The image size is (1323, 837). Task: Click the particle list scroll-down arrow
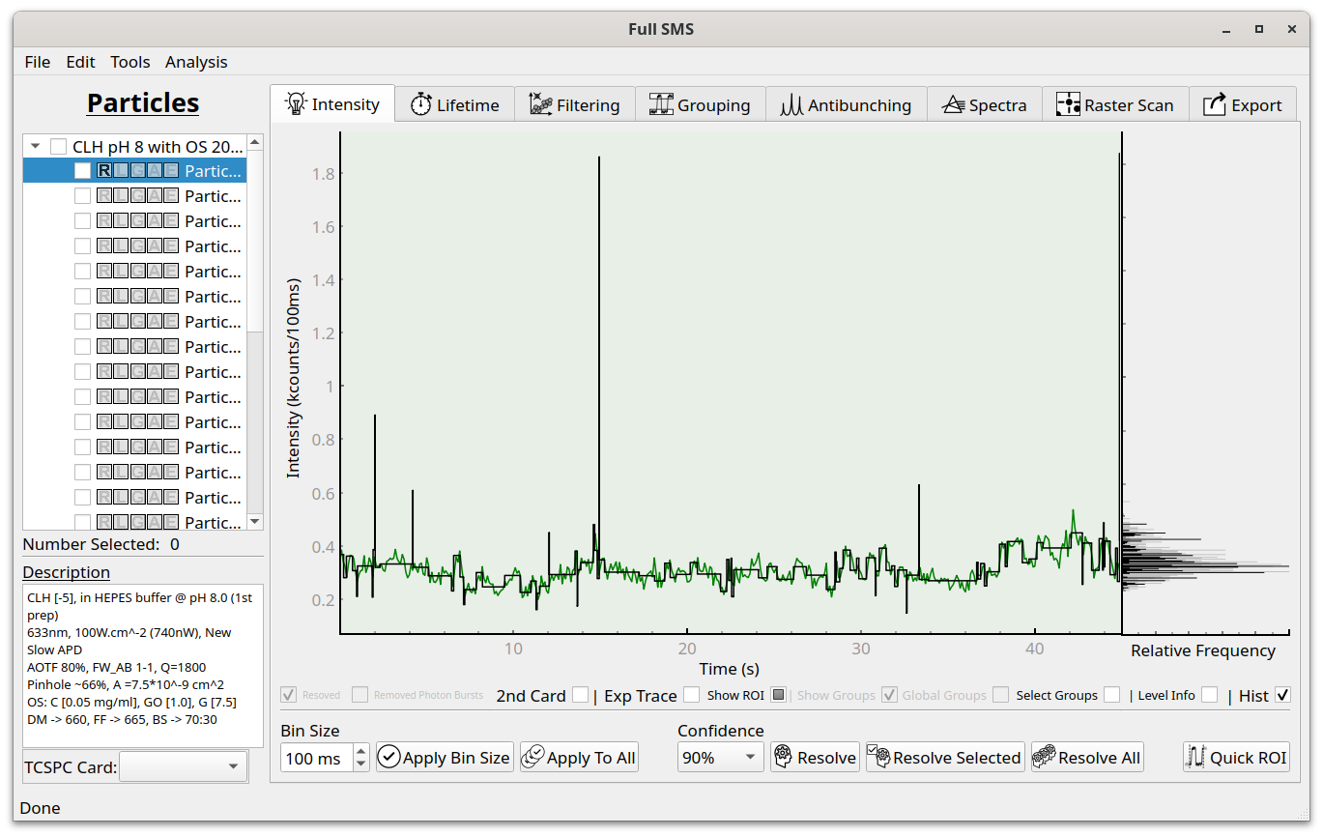tap(255, 522)
